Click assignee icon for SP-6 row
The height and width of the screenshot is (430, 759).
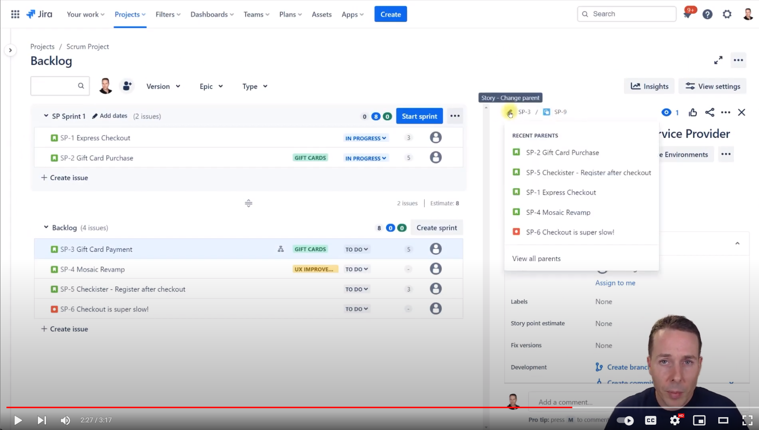pyautogui.click(x=436, y=309)
